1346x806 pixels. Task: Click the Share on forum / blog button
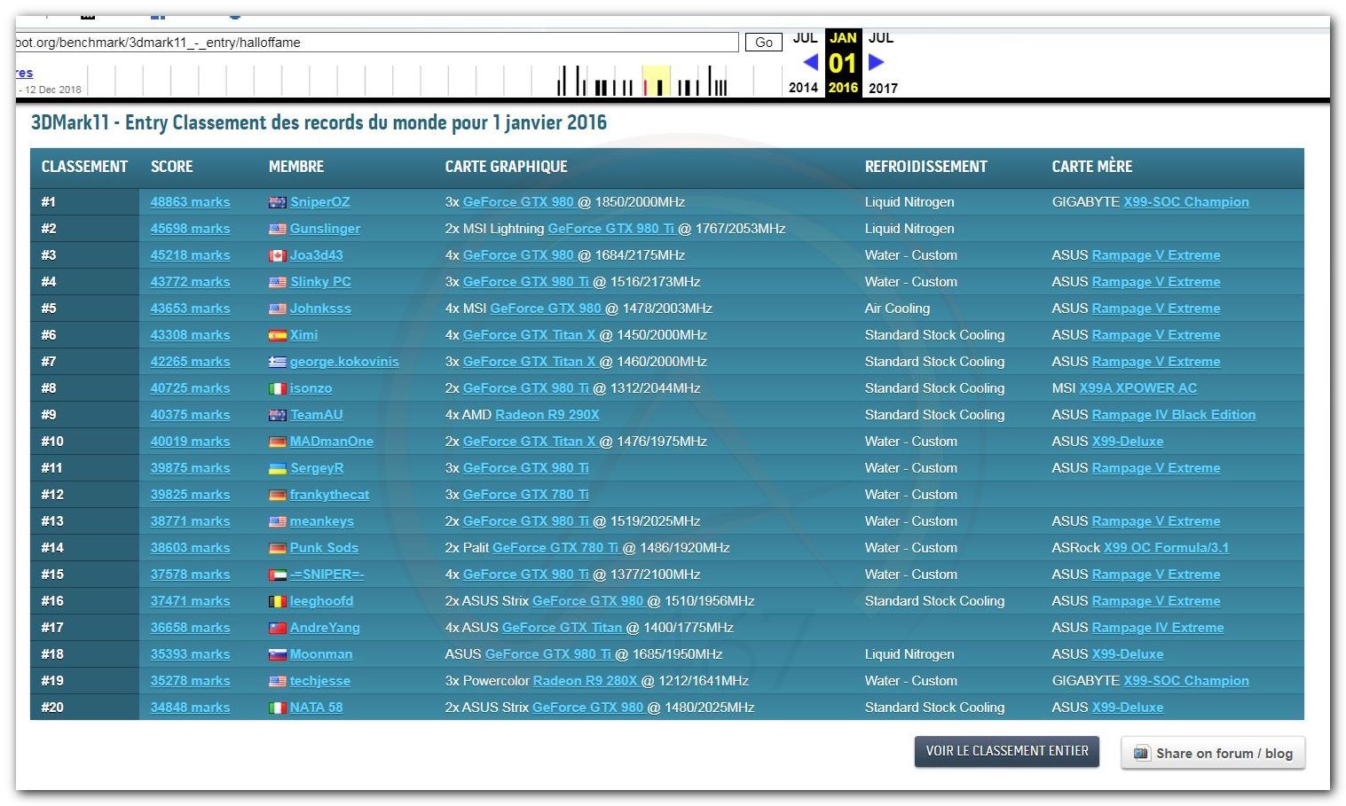point(1213,753)
